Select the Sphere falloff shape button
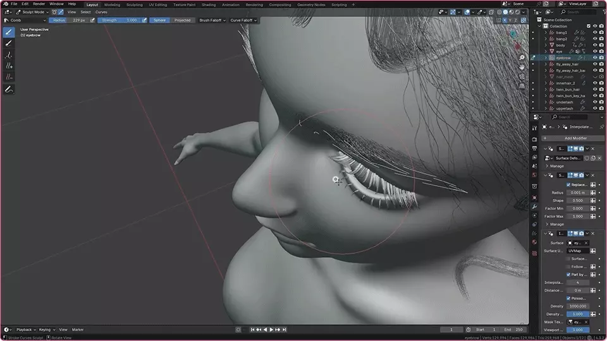Screen dimensions: 607x341 159,20
